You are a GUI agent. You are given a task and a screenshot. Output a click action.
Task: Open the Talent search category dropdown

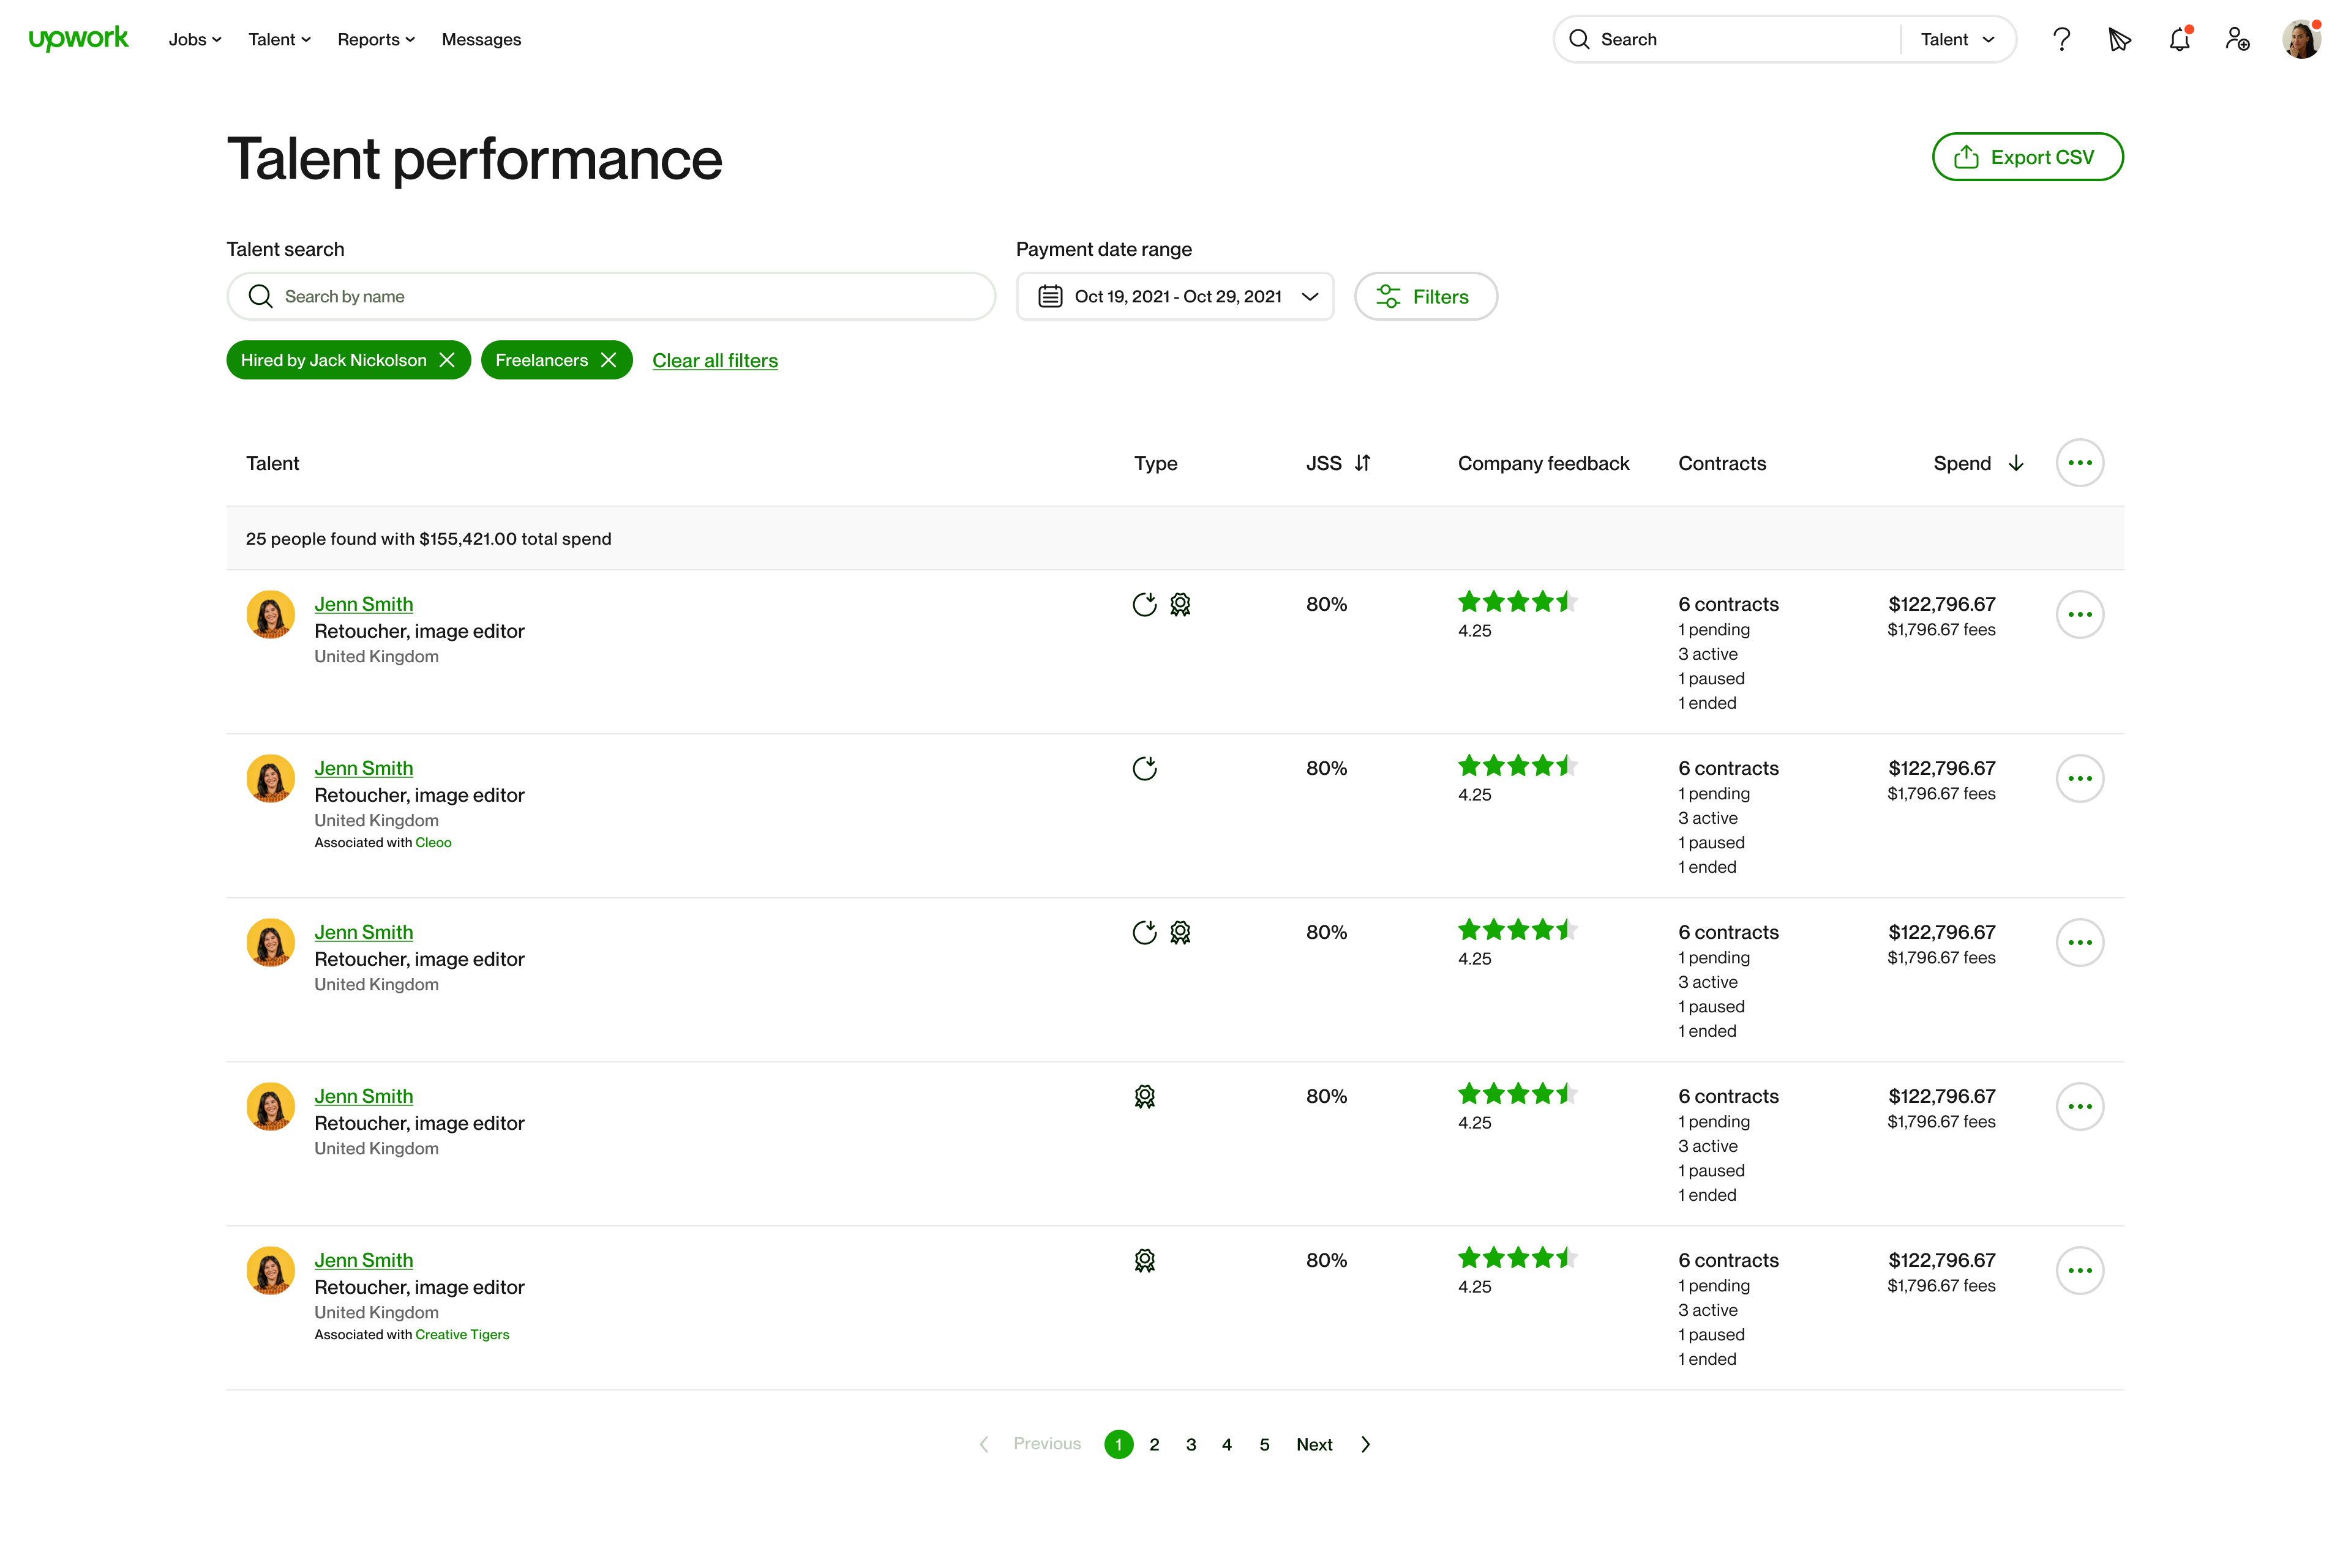click(x=1957, y=39)
